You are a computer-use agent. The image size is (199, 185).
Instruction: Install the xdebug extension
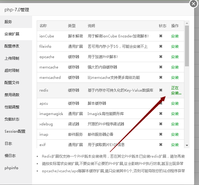(175, 124)
